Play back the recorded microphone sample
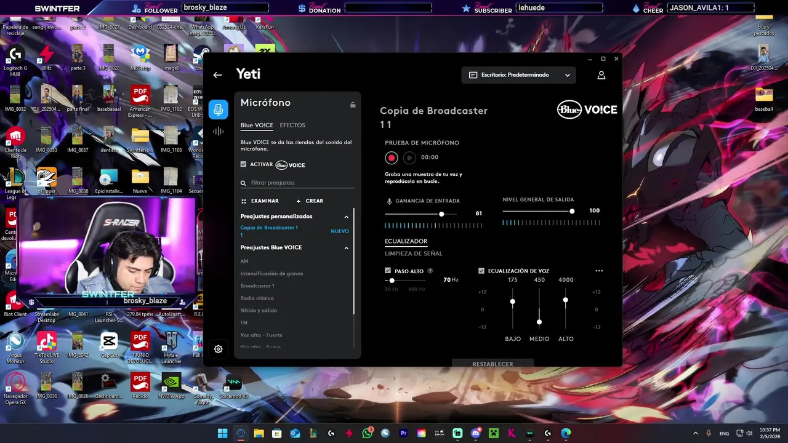The image size is (788, 443). tap(409, 158)
